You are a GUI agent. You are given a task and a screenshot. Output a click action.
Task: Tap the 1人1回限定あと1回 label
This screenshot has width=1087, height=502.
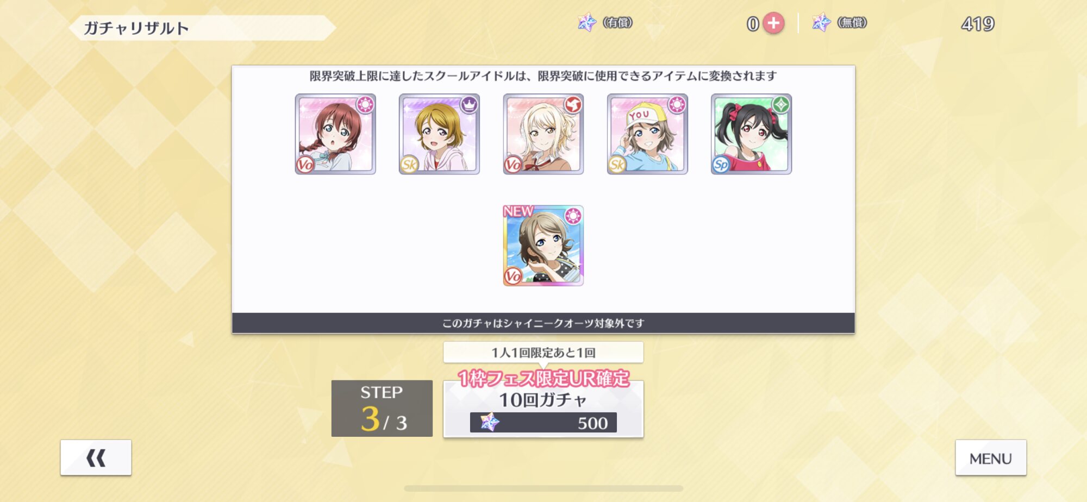click(543, 353)
